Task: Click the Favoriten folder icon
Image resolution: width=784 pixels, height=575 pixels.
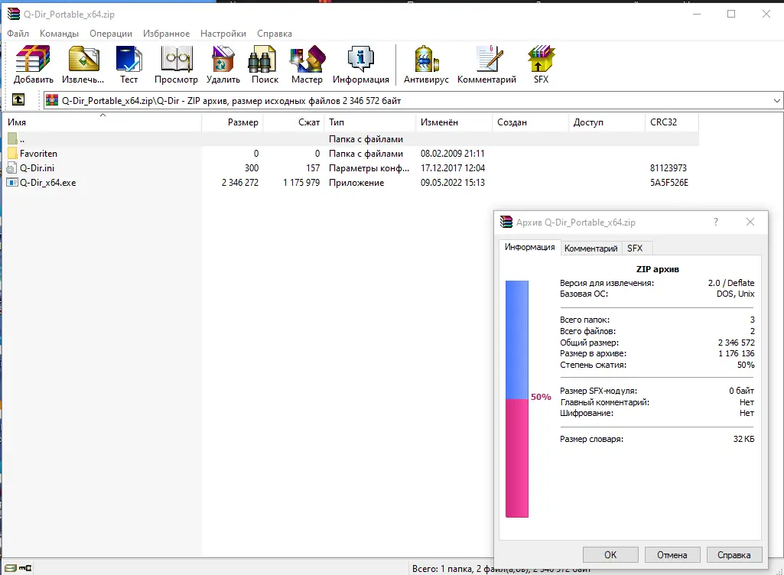Action: click(12, 154)
